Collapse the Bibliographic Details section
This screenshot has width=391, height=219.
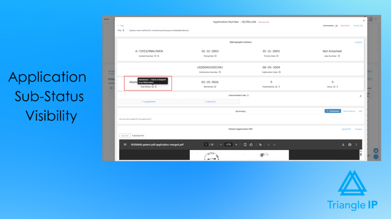359,42
